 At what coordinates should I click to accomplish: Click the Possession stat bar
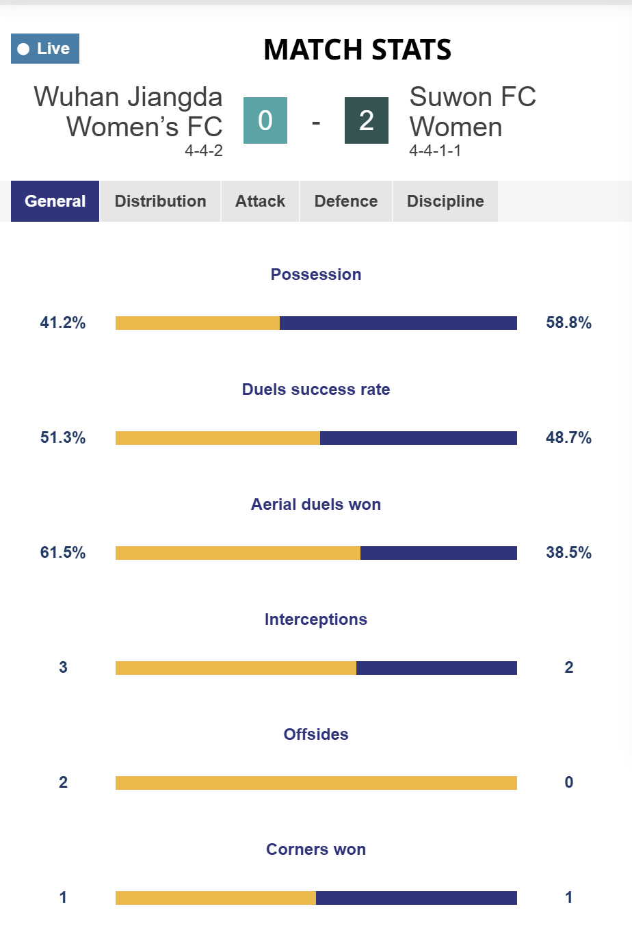(x=316, y=323)
